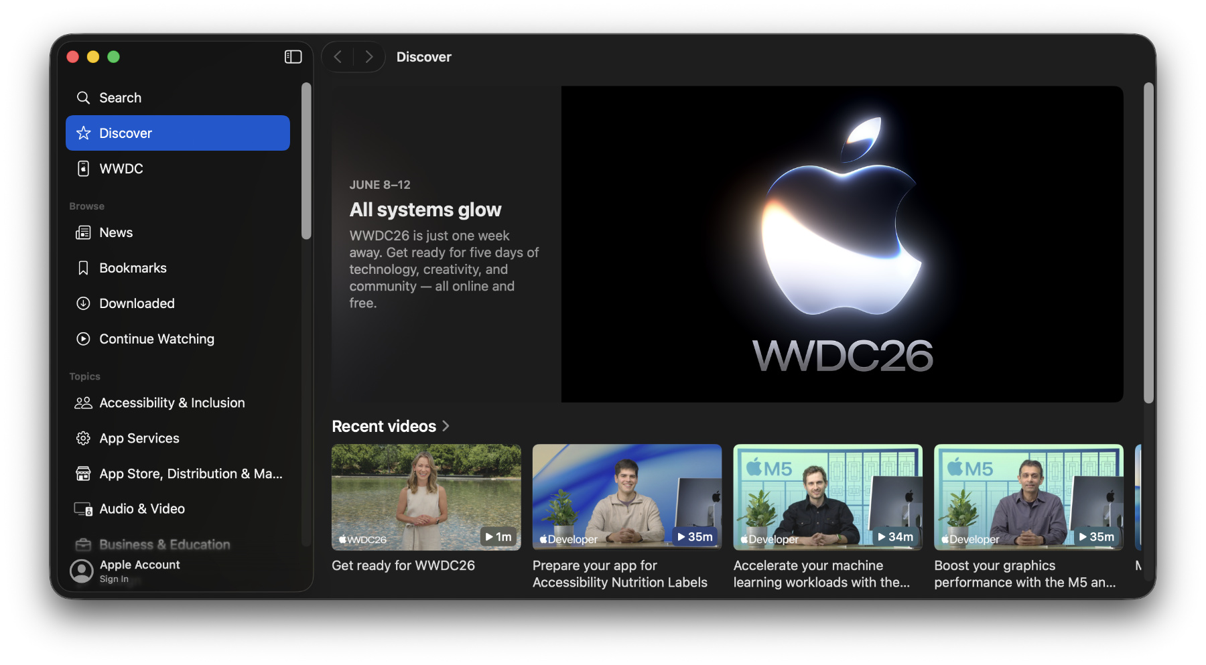1206x665 pixels.
Task: Open Accelerate your machine learning workloads title
Action: click(821, 574)
